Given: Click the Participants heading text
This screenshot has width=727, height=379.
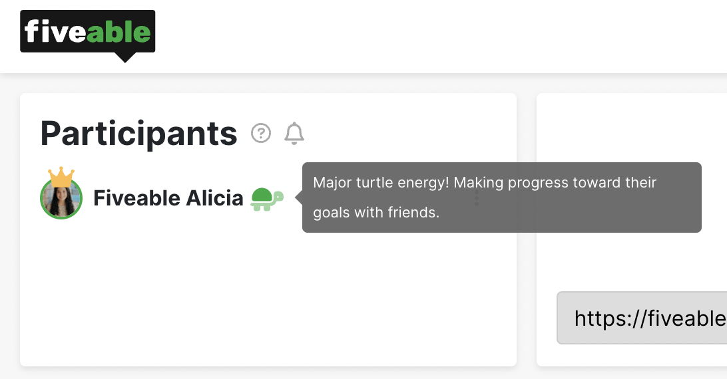Looking at the screenshot, I should point(138,134).
